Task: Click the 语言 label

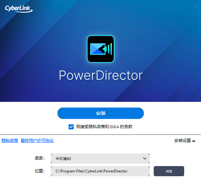Action: pos(39,158)
